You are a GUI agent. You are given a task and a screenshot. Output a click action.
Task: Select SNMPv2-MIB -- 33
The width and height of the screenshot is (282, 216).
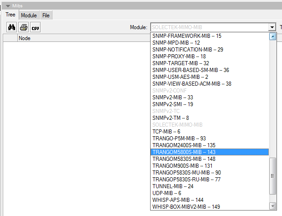click(x=210, y=98)
